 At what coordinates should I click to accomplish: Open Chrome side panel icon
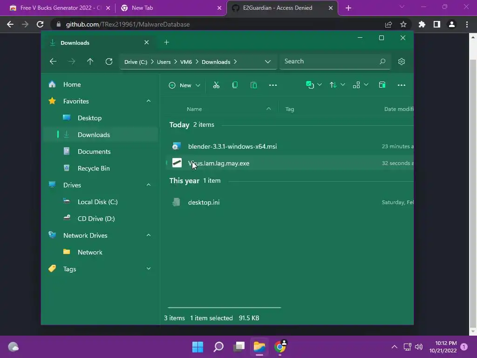(x=436, y=24)
